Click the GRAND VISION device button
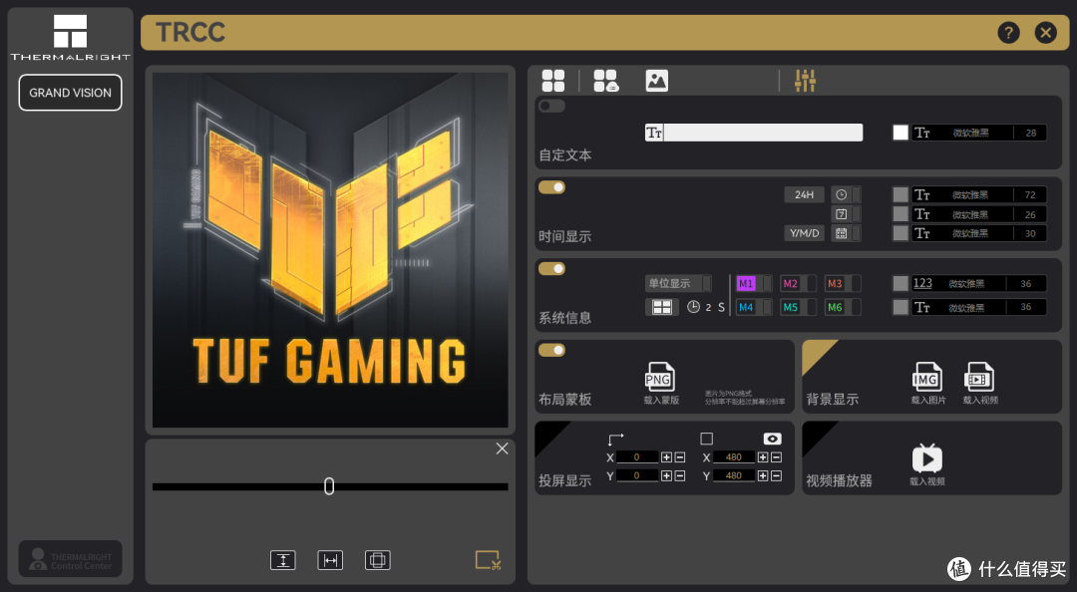Screen dimensions: 1077x592 pos(70,93)
